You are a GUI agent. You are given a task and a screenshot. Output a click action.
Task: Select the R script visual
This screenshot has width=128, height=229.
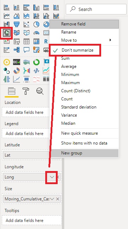tap(46, 41)
